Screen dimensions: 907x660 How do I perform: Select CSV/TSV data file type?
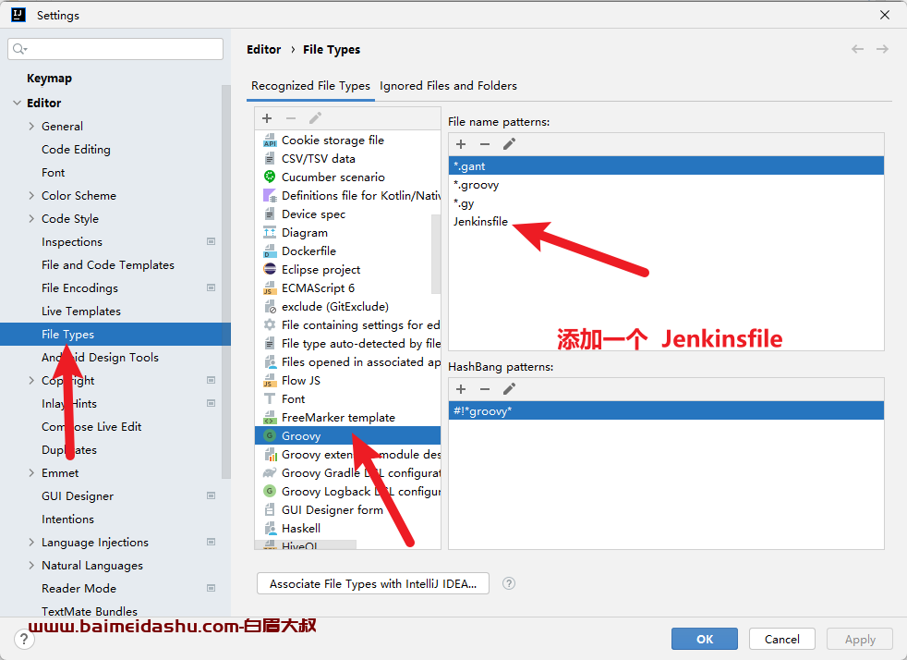coord(347,159)
